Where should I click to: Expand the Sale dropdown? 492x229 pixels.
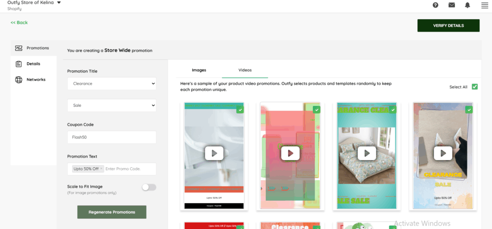pyautogui.click(x=111, y=105)
